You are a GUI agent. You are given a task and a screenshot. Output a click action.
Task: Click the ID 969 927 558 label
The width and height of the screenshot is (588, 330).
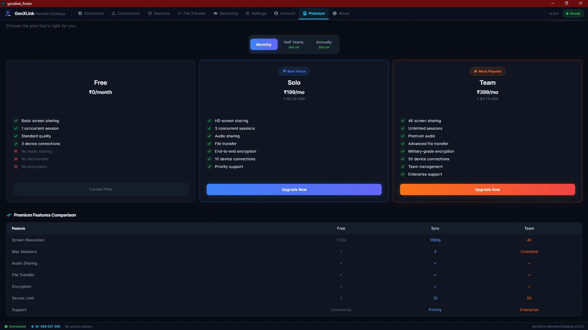[x=46, y=326]
